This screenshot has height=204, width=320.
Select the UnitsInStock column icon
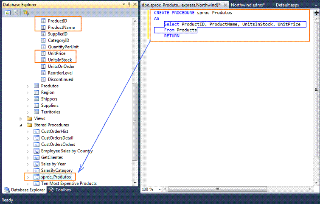[x=43, y=60]
